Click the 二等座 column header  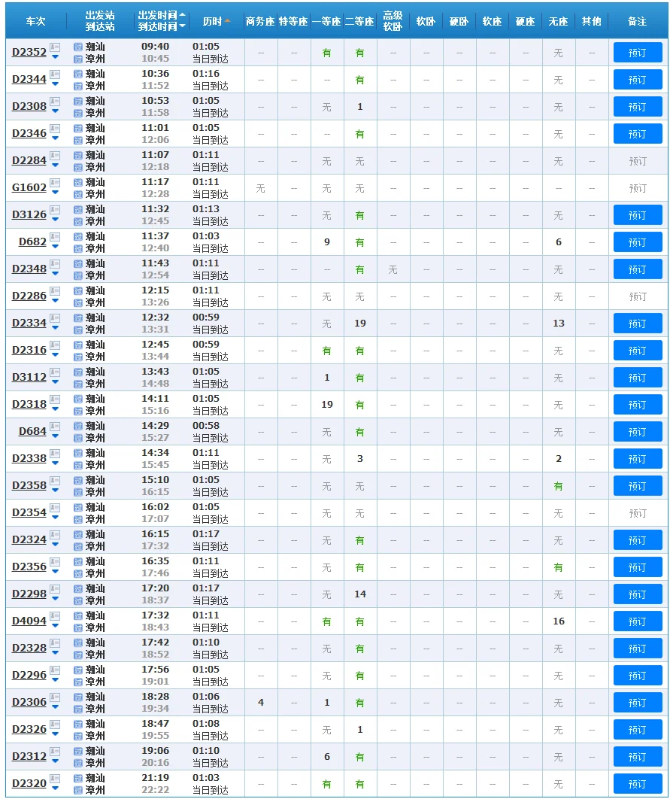pos(359,21)
